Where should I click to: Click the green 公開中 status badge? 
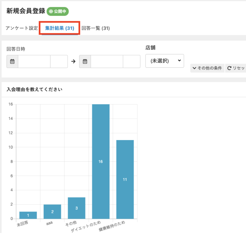coord(58,12)
